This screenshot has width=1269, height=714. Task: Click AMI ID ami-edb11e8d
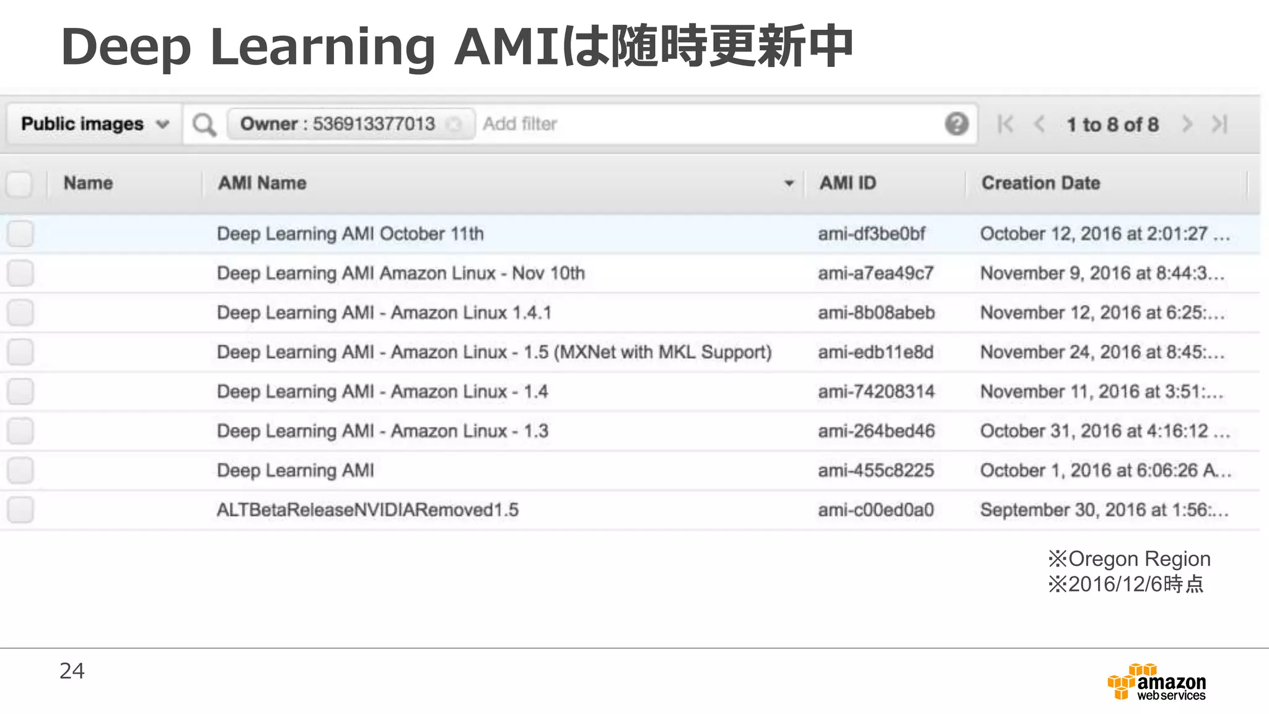(876, 353)
